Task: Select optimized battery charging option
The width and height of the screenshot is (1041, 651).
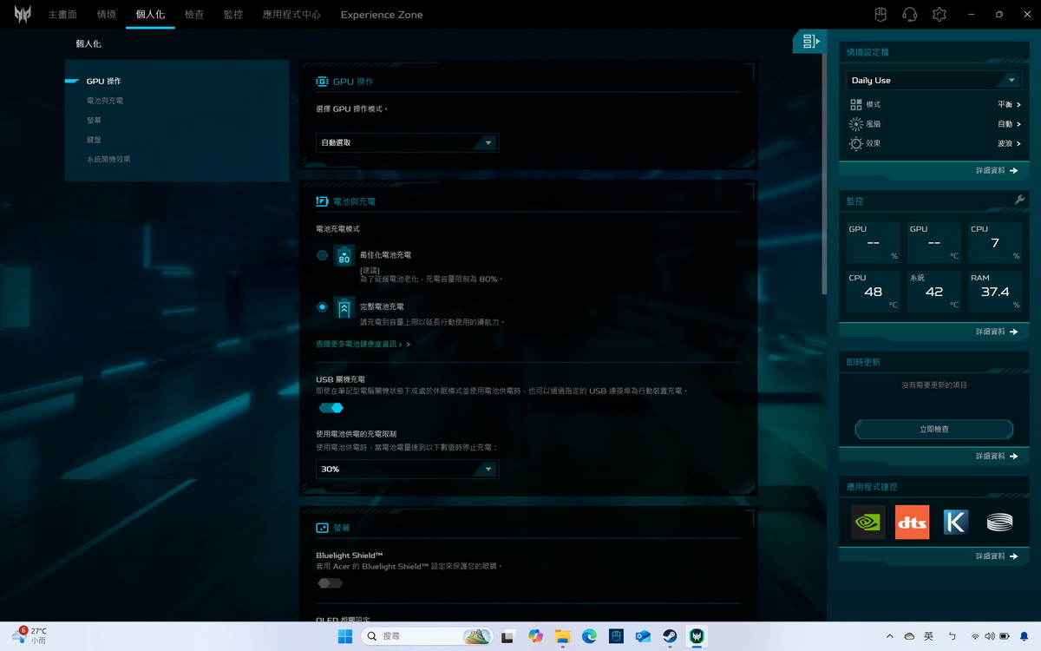Action: click(x=323, y=255)
